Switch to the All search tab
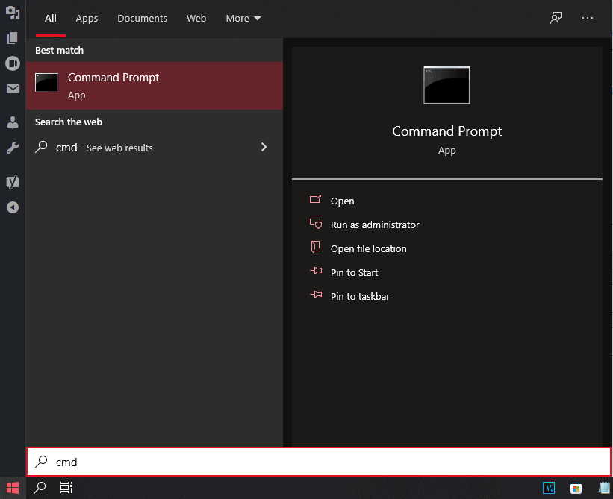Image resolution: width=613 pixels, height=499 pixels. point(51,19)
